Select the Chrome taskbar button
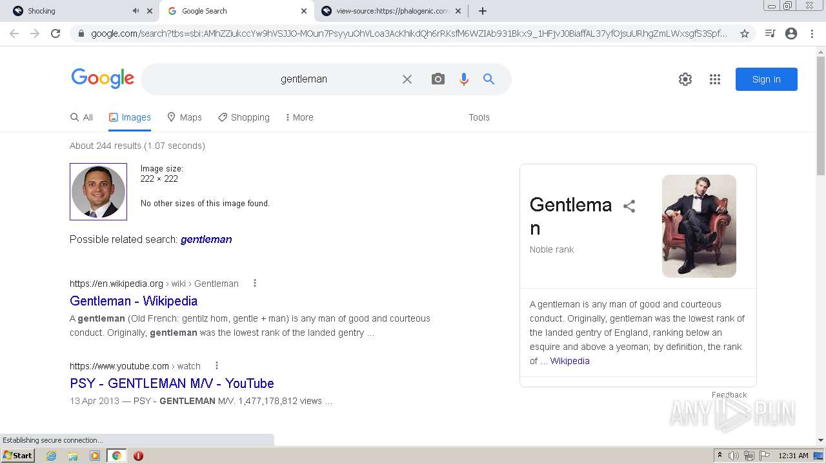Viewport: 826px width, 464px height. click(117, 456)
